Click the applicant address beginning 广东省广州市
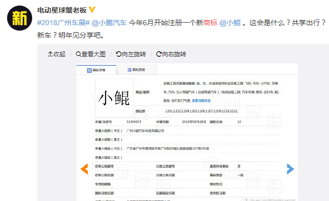 168,149
